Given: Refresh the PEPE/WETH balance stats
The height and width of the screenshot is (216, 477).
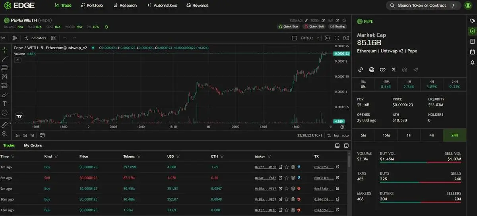Looking at the screenshot, I should [x=106, y=27].
